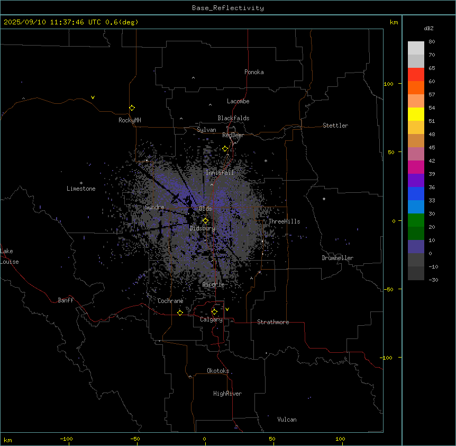456x446 pixels.
Task: Select the Lacombe city label
Action: pos(238,101)
